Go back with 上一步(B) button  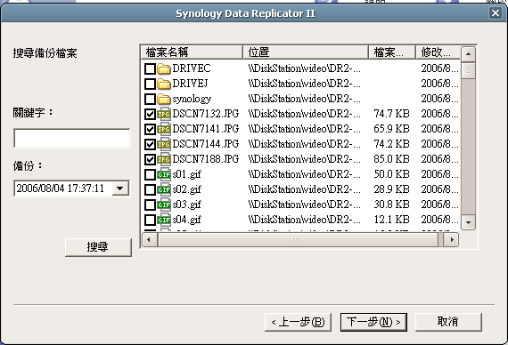click(298, 322)
